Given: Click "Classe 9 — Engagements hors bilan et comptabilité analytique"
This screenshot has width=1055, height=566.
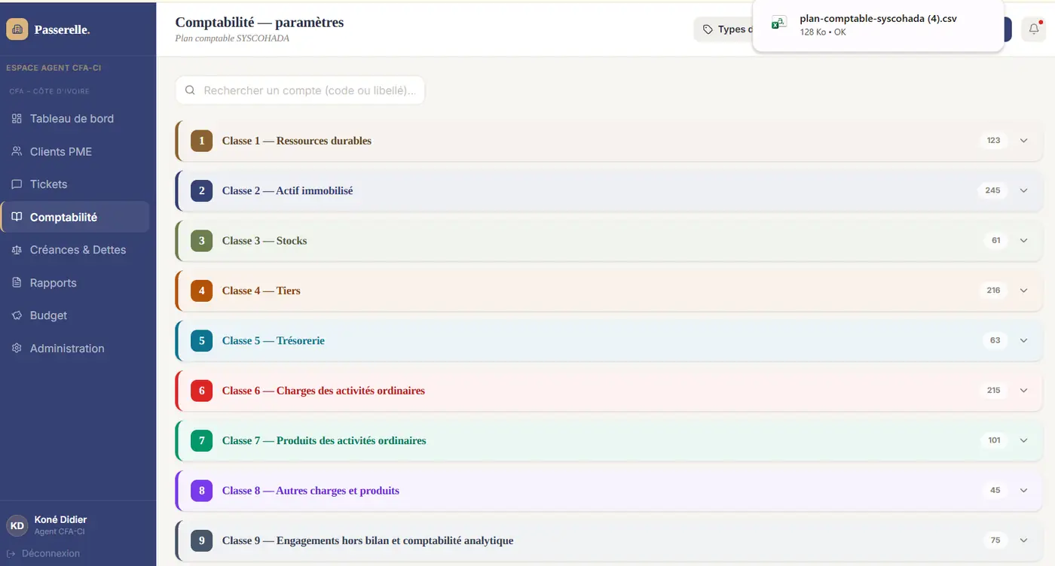Looking at the screenshot, I should point(368,540).
